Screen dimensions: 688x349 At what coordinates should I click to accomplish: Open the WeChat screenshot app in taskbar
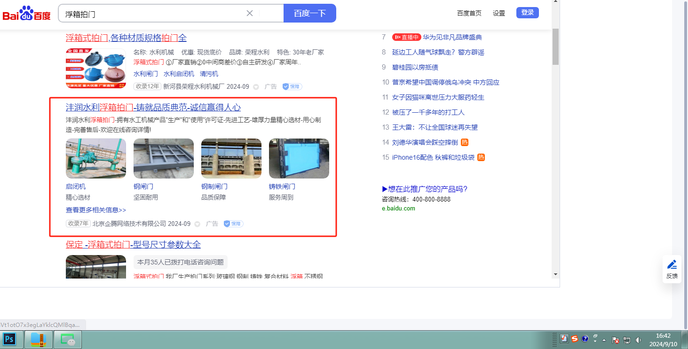point(68,339)
